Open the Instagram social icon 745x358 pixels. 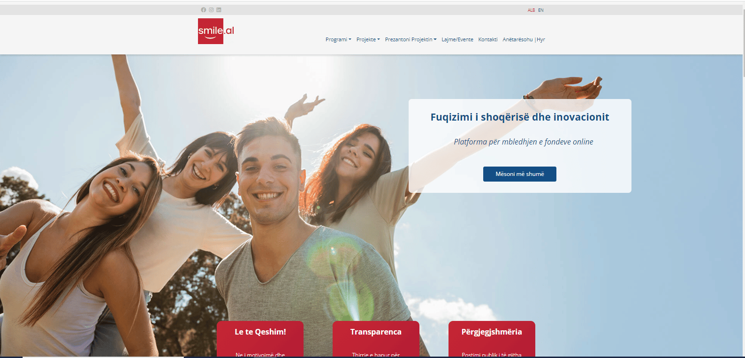211,10
